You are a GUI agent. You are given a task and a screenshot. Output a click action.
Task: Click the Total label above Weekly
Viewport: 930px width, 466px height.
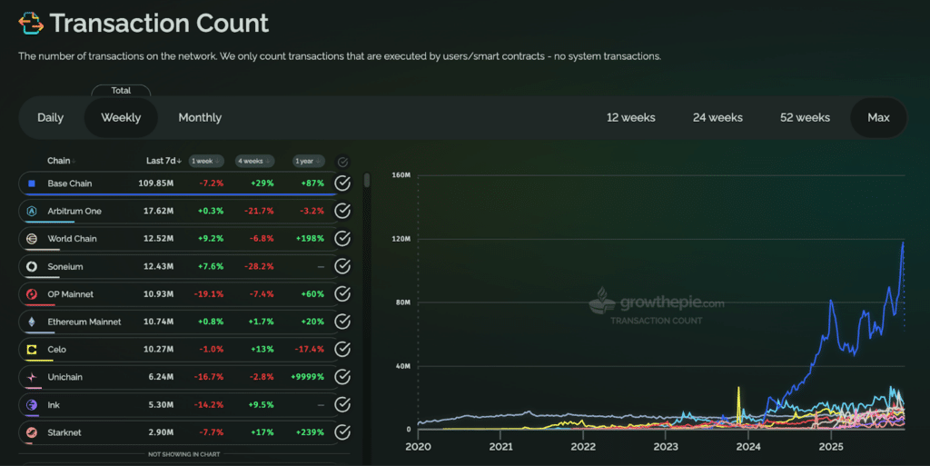pyautogui.click(x=121, y=91)
